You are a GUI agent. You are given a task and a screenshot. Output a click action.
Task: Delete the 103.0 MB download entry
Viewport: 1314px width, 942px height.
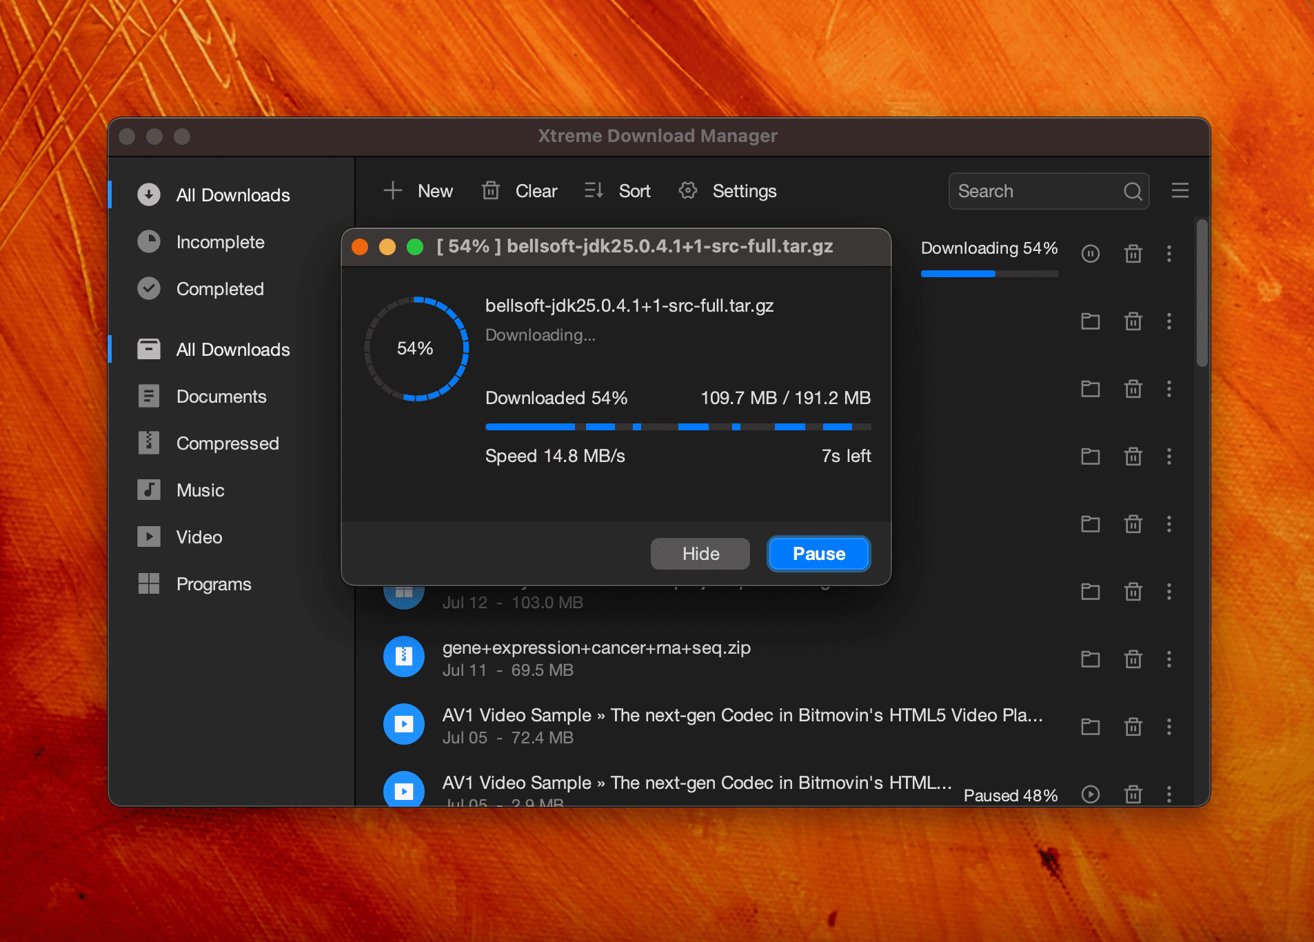click(x=1133, y=592)
